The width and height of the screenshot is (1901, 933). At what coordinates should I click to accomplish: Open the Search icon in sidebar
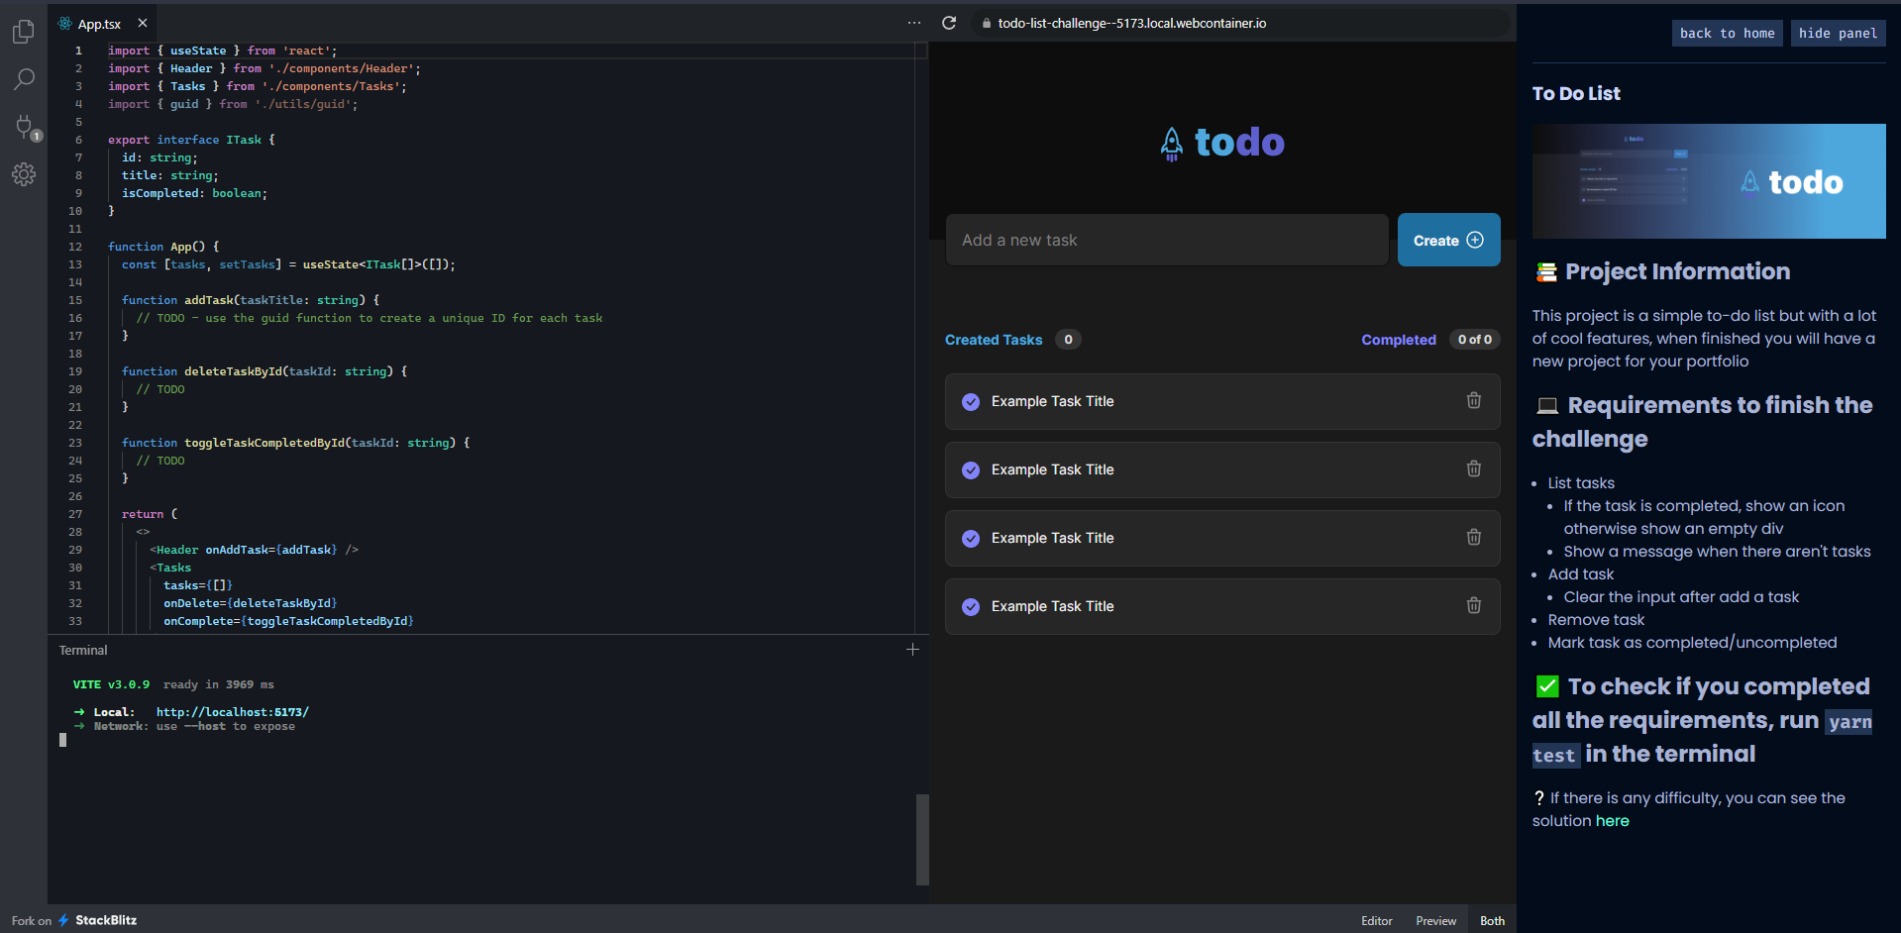click(x=24, y=79)
